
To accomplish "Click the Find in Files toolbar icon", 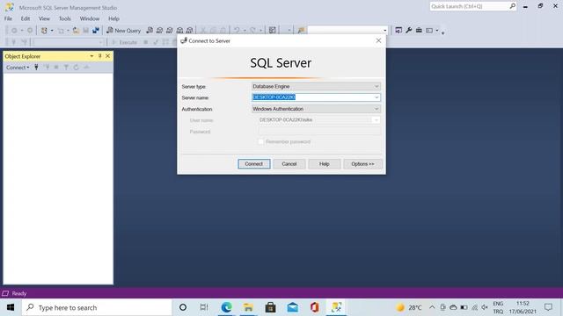I will point(301,31).
